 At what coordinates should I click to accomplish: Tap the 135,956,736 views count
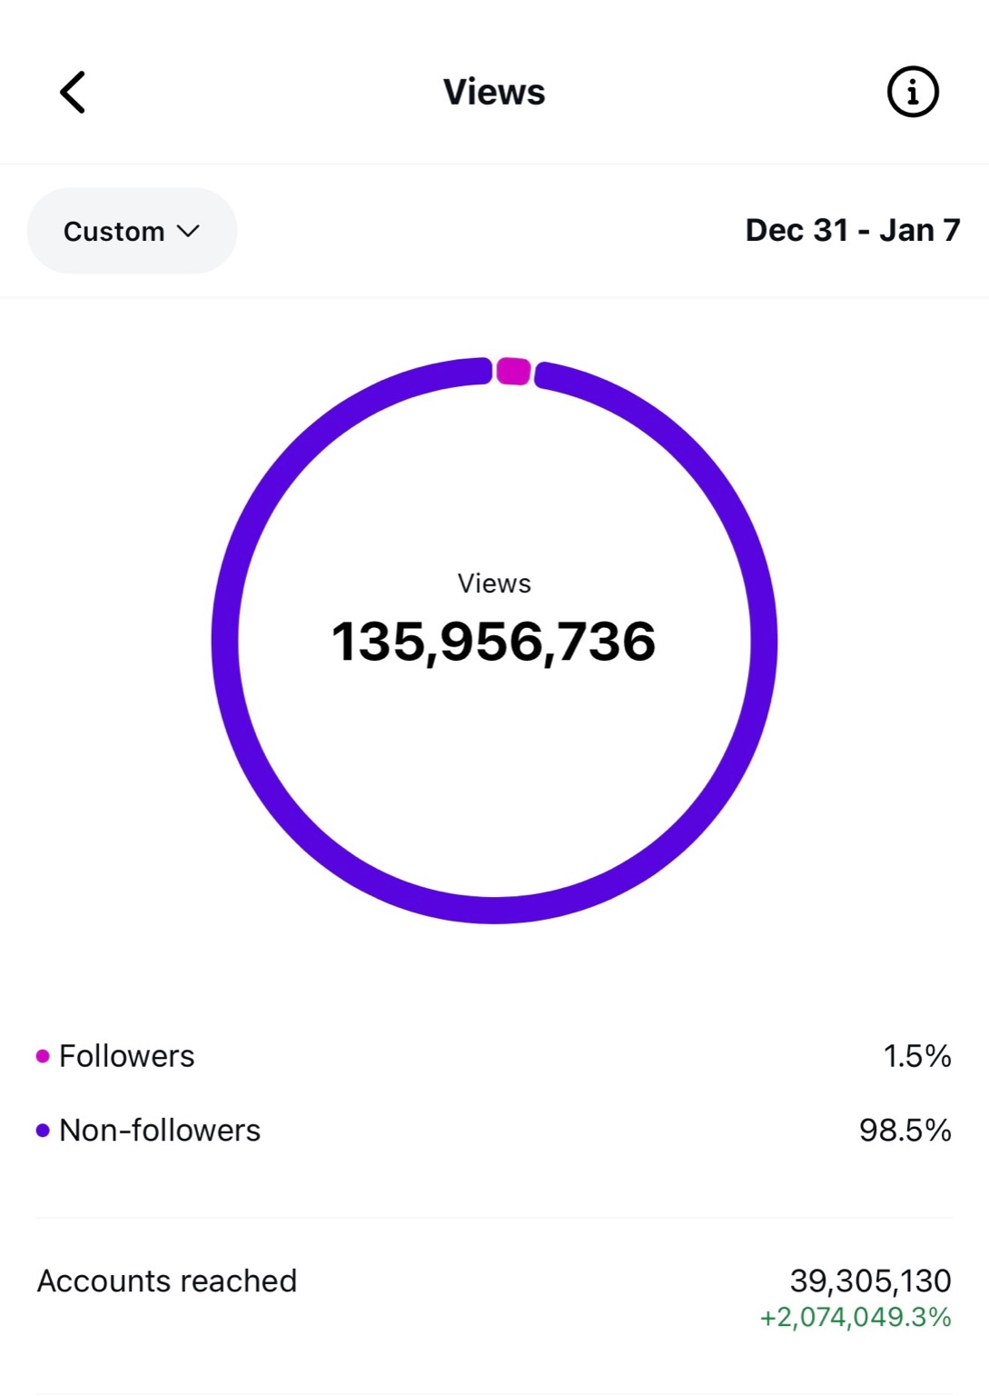[495, 641]
